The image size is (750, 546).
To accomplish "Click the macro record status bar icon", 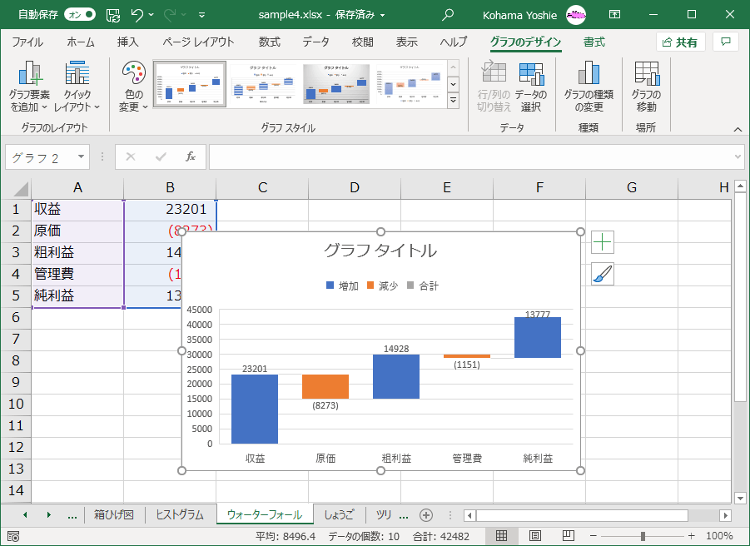I will pyautogui.click(x=13, y=536).
